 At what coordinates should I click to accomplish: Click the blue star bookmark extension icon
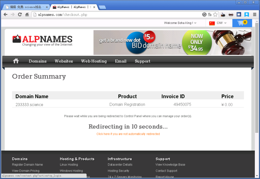click(246, 15)
